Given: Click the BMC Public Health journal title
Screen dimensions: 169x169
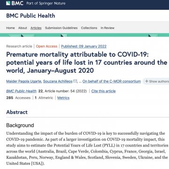Looking at the screenshot, I should 31,16.
